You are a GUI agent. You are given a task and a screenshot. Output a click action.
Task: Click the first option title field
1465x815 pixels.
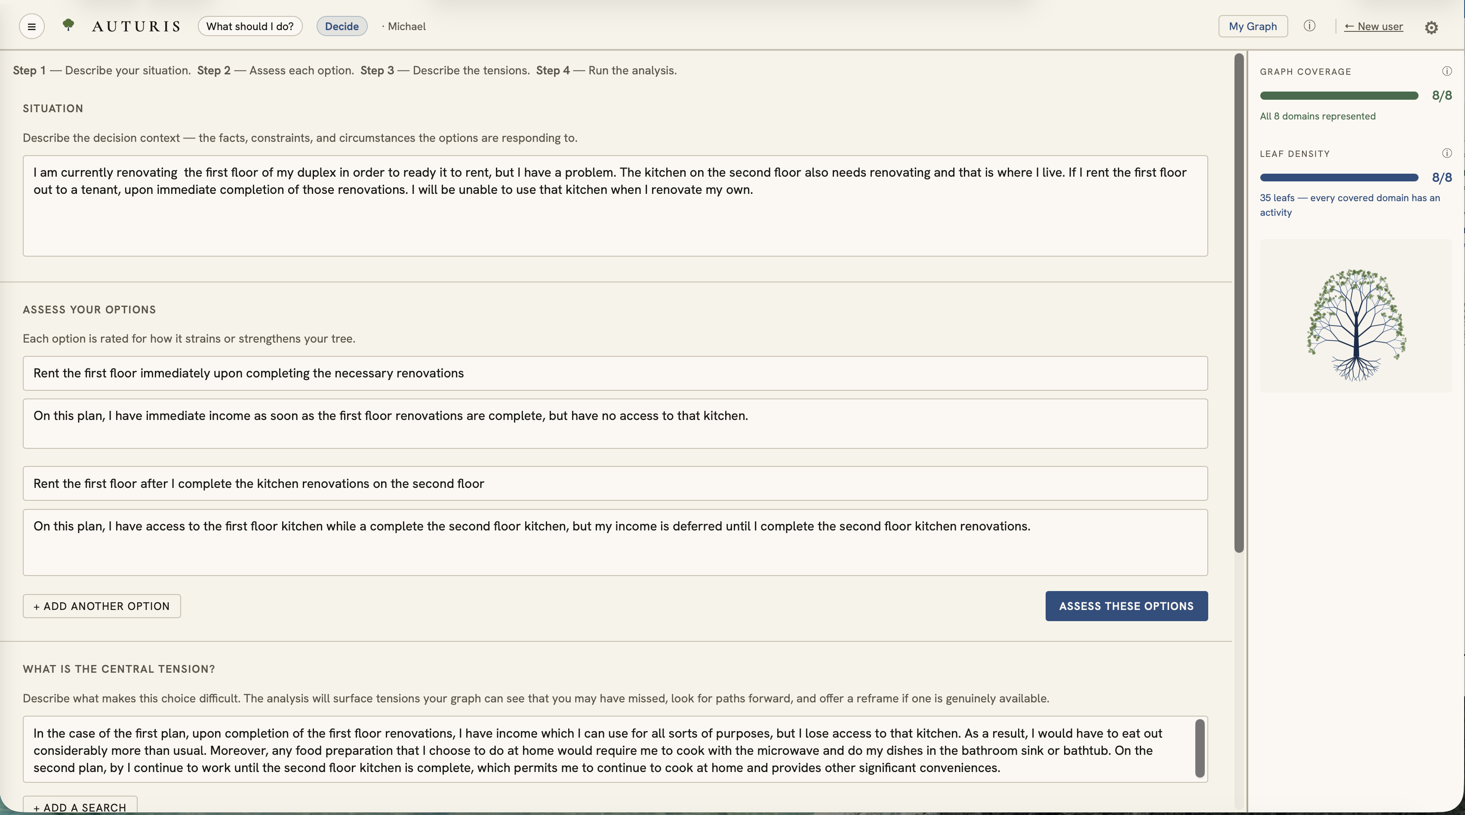(615, 374)
